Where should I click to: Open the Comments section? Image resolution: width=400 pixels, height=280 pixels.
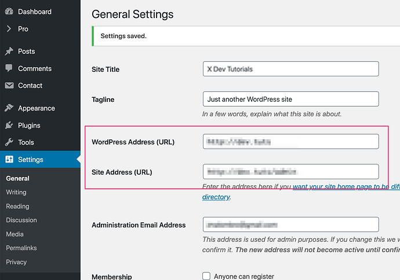click(x=41, y=68)
